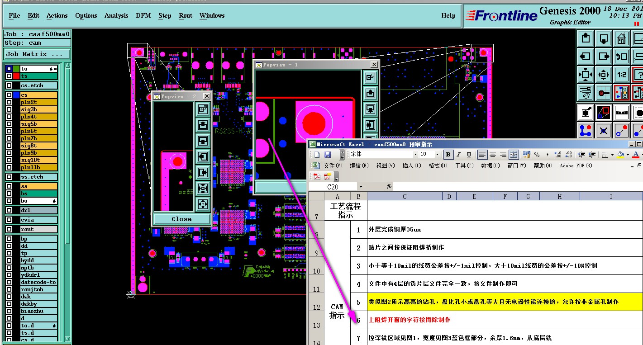Viewport: 643px width, 345px height.
Task: Select layer datecode-to in the layer list
Action: pyautogui.click(x=38, y=282)
